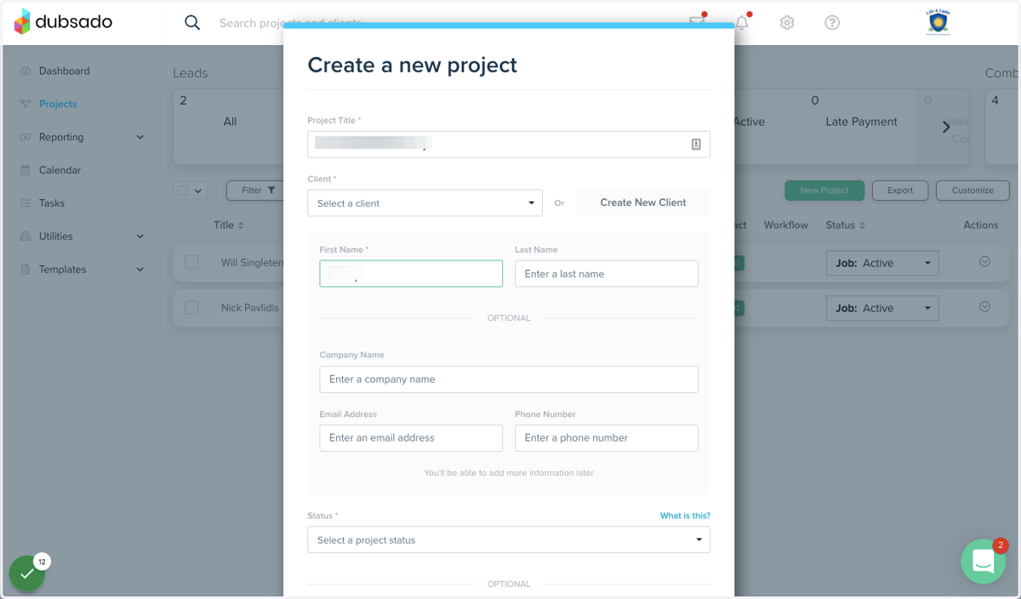Click the Nick Pavlidis project title
1021x599 pixels.
(x=250, y=308)
